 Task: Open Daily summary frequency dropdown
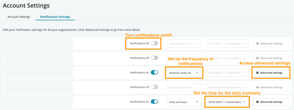(184, 102)
